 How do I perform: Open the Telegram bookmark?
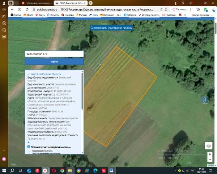(x=130, y=15)
